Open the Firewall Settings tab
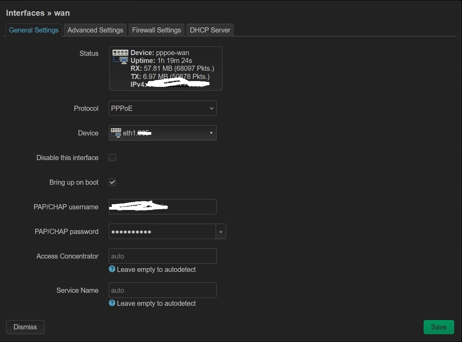 pos(156,30)
